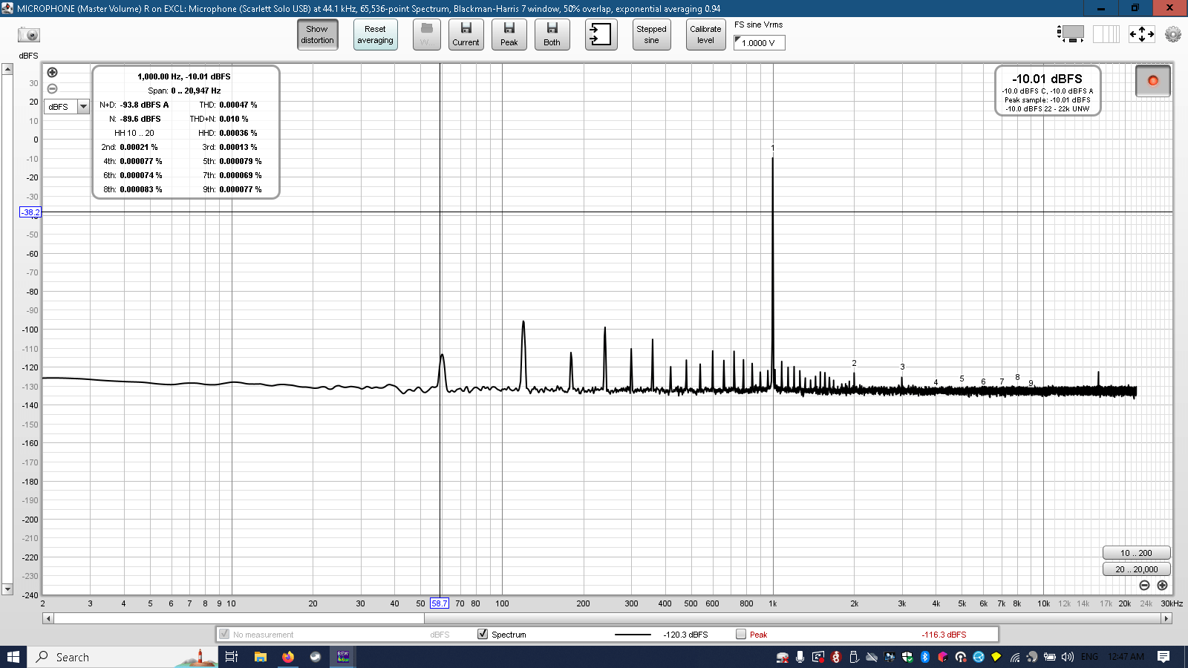Toggle the No measurement checkbox
This screenshot has height=668, width=1188.
(224, 634)
